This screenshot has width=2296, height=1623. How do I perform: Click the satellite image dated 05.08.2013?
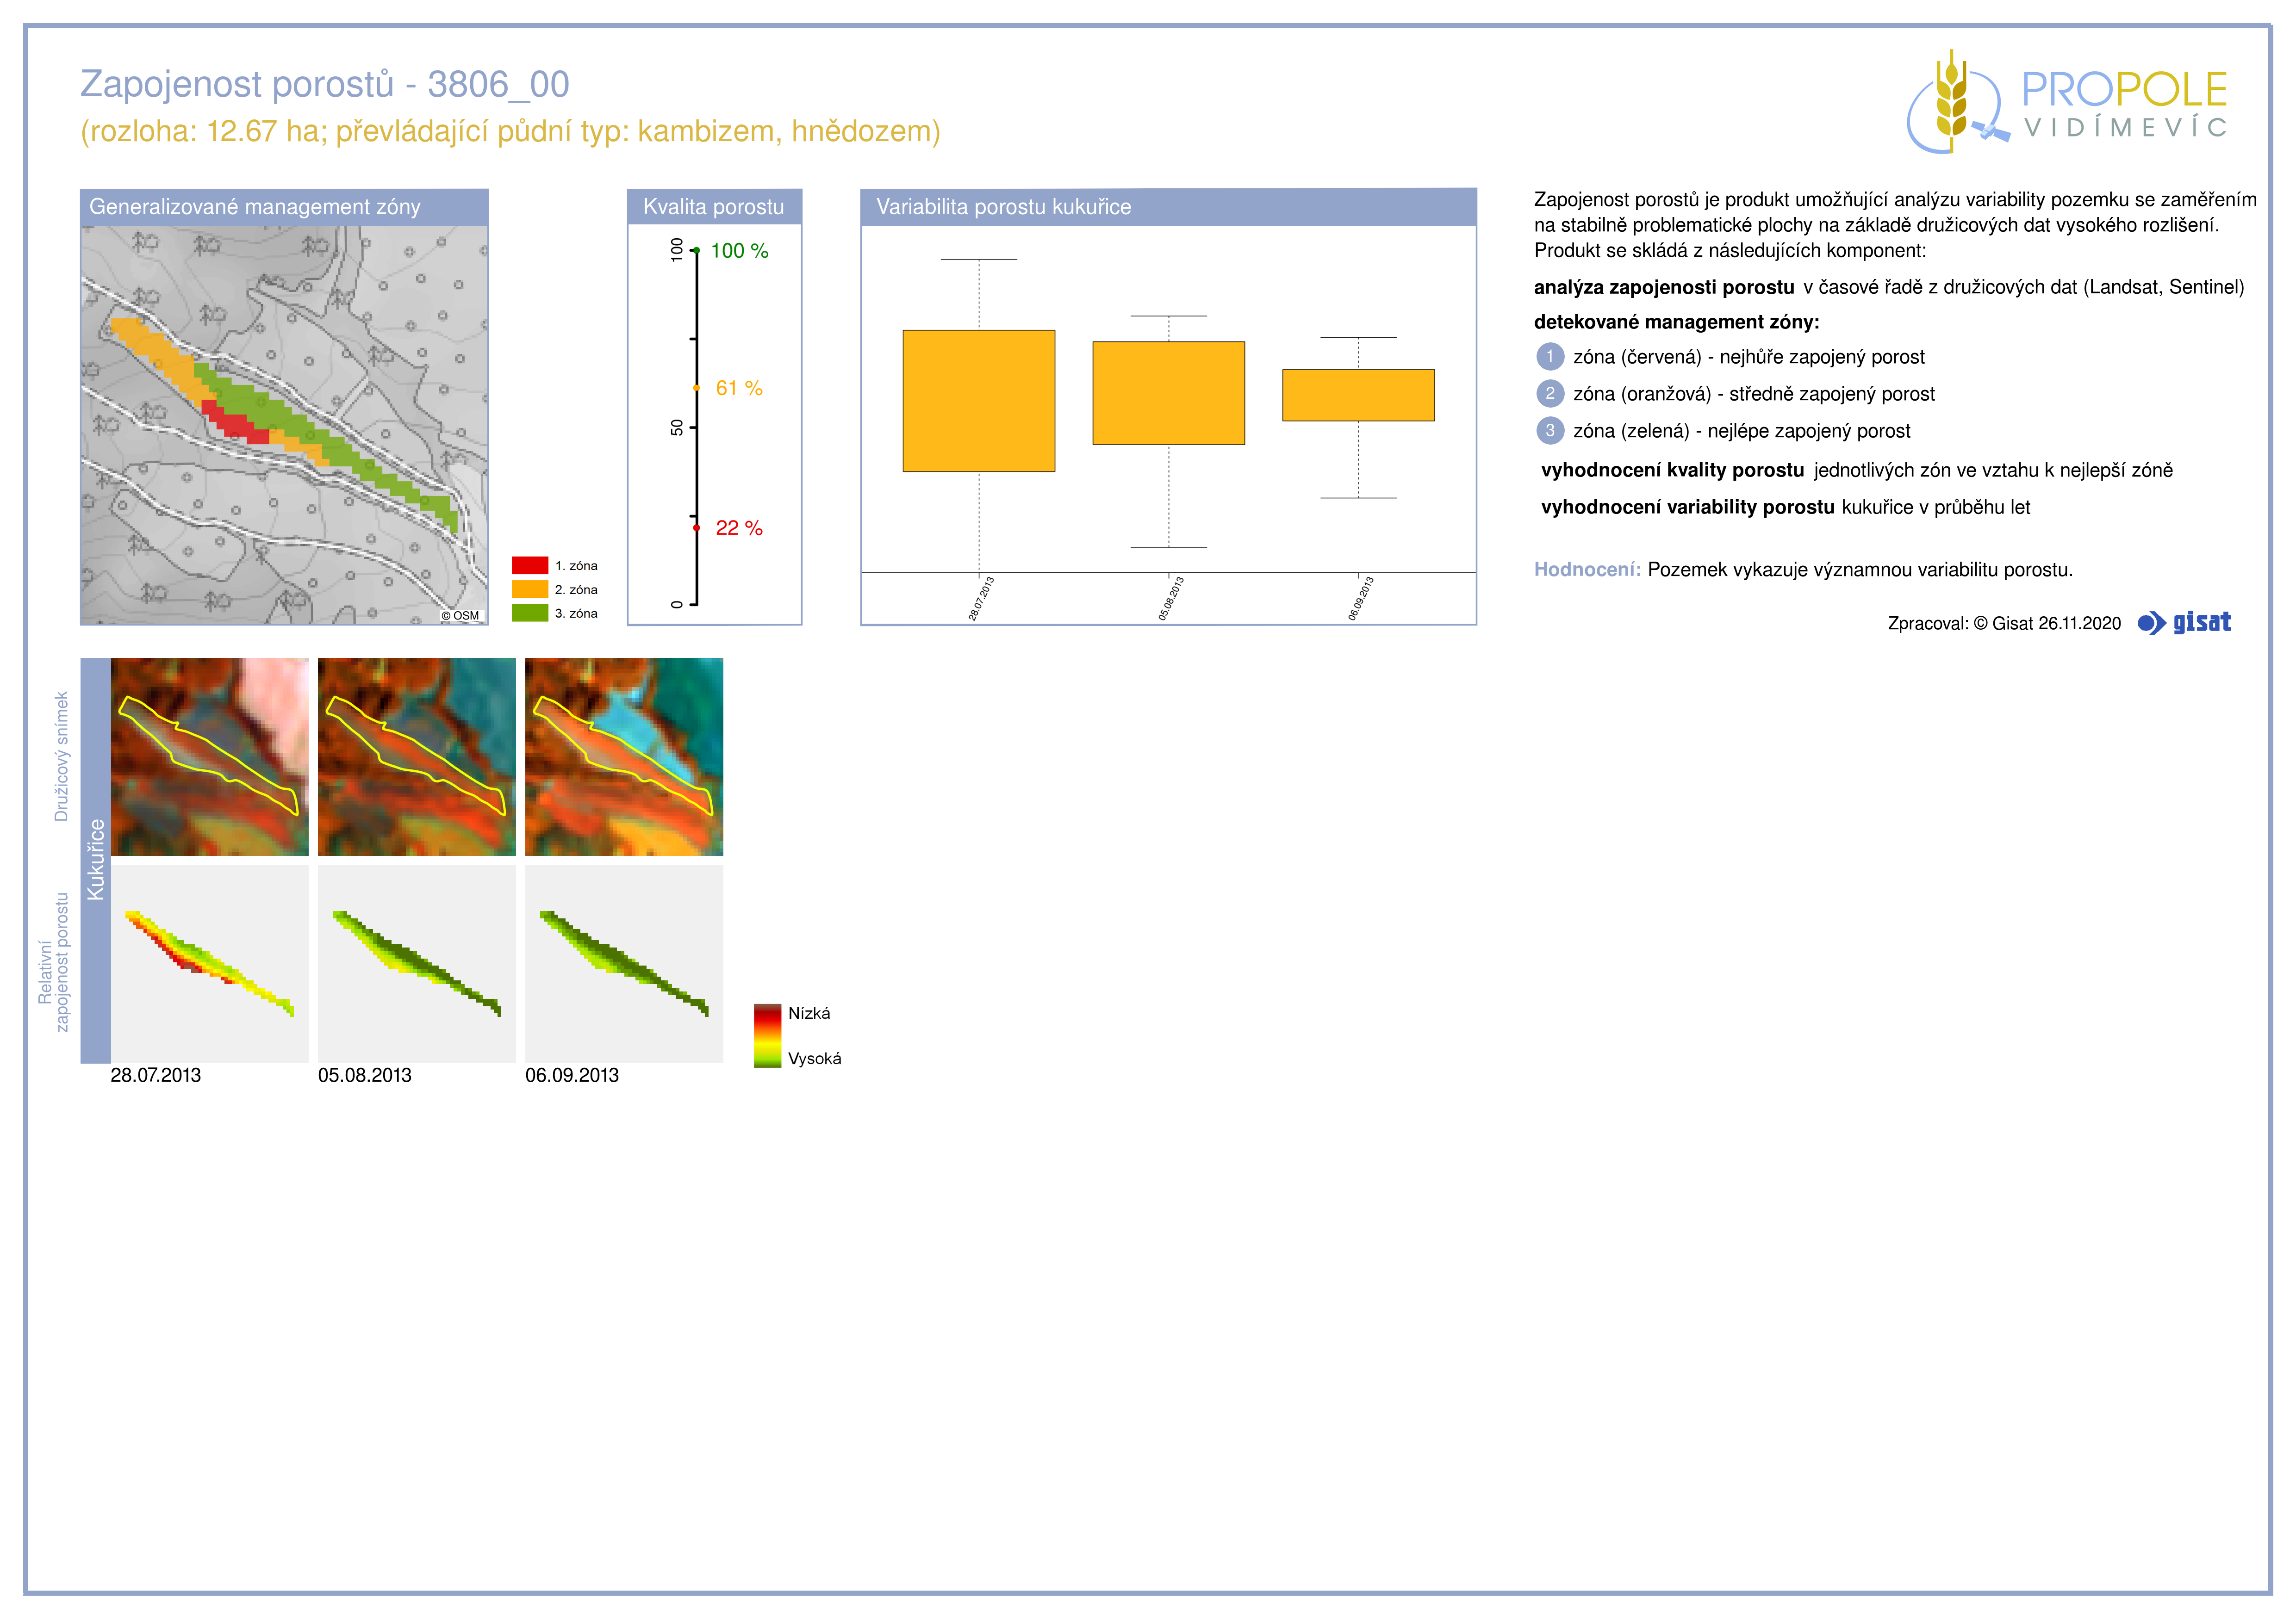pyautogui.click(x=417, y=756)
